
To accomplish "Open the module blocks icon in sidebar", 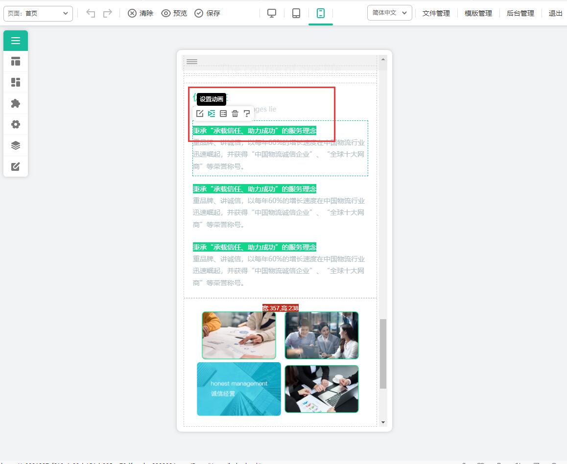I will tap(16, 82).
